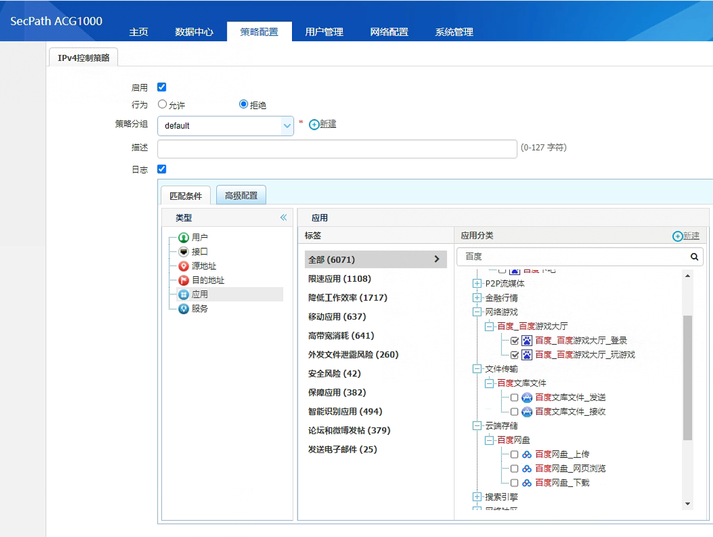The image size is (713, 537).
Task: Click the 百度网盘_上传 cloud icon
Action: click(x=527, y=455)
